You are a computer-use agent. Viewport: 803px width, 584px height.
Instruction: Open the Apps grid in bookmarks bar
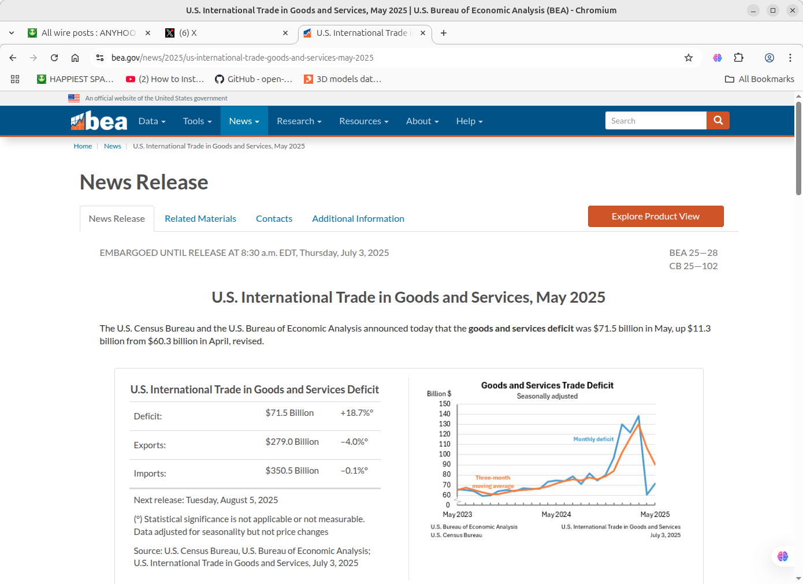coord(15,79)
